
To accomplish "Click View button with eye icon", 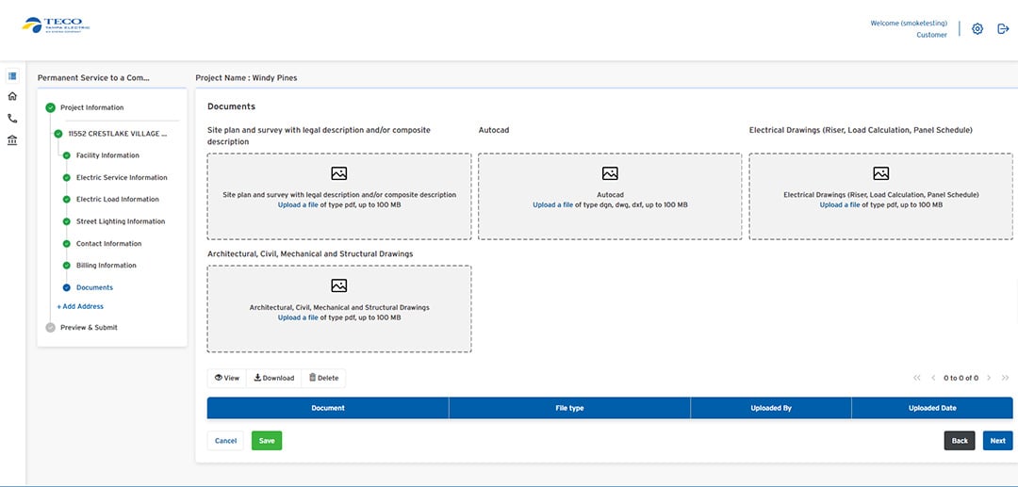I will click(226, 378).
